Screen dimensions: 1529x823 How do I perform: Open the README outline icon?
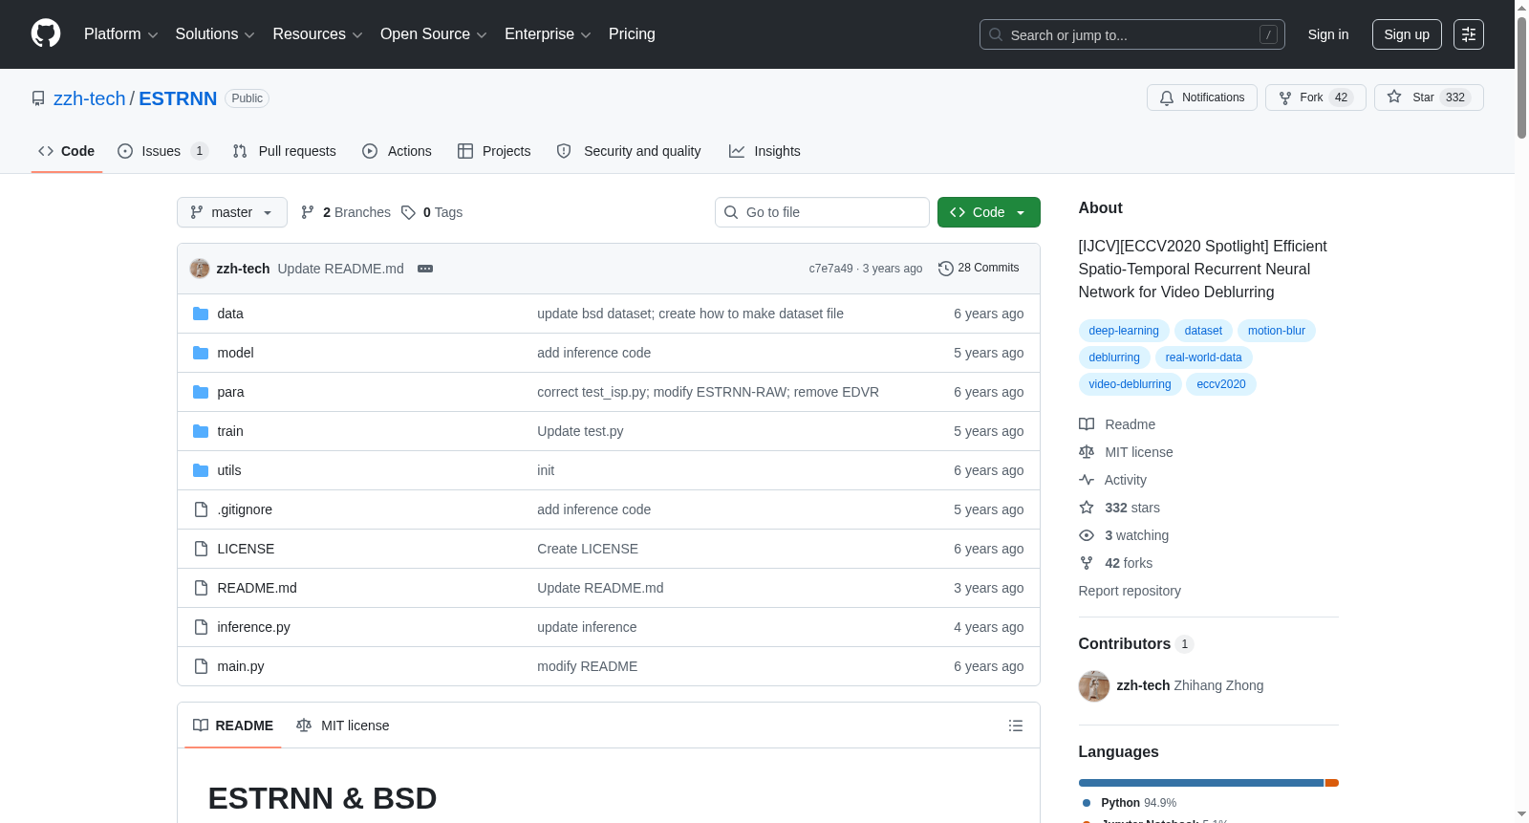pyautogui.click(x=1016, y=726)
